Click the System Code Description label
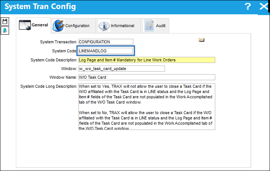The image size is (270, 171). [x=54, y=60]
